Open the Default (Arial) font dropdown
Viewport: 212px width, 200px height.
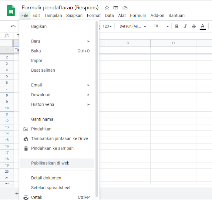click(133, 26)
